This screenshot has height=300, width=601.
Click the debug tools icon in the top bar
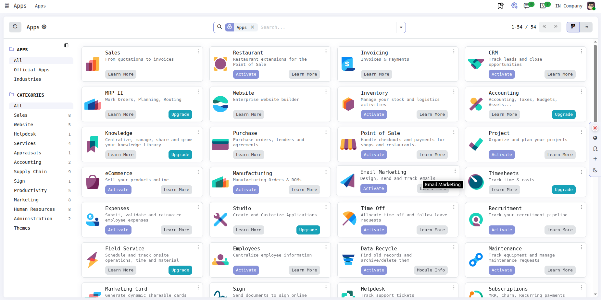pos(514,6)
